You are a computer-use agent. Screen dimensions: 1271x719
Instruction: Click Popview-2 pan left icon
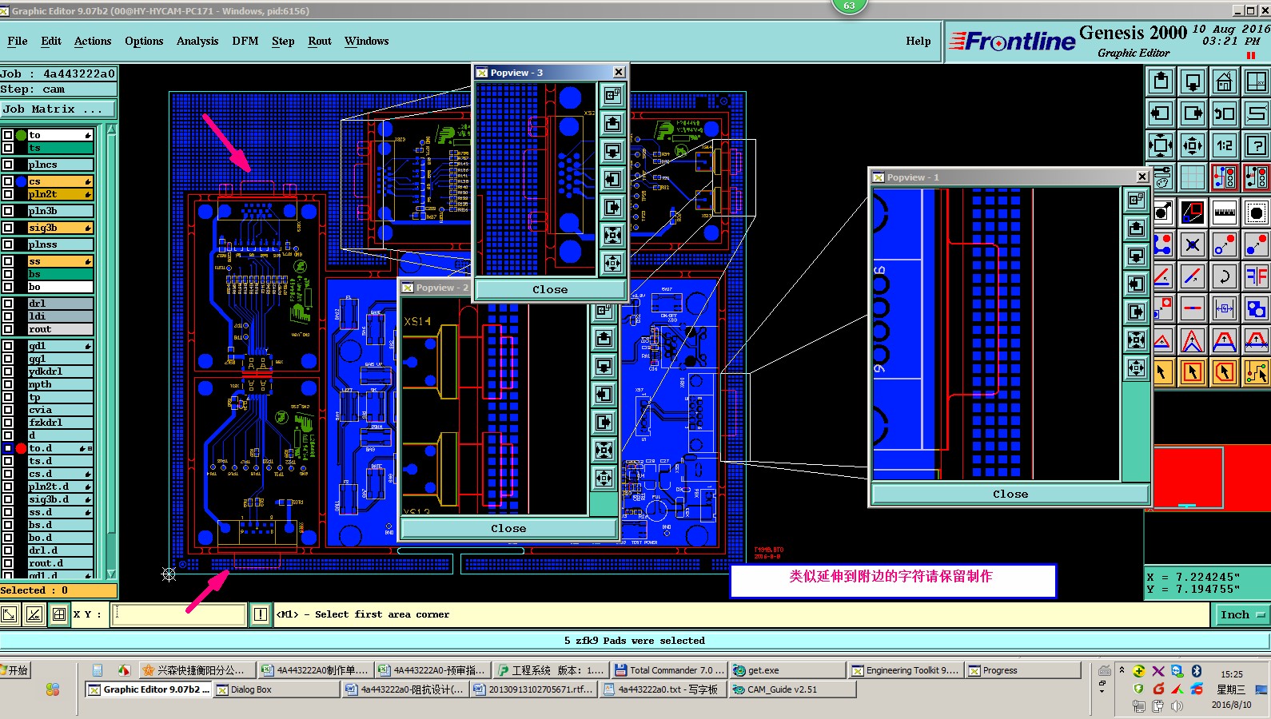pyautogui.click(x=604, y=394)
